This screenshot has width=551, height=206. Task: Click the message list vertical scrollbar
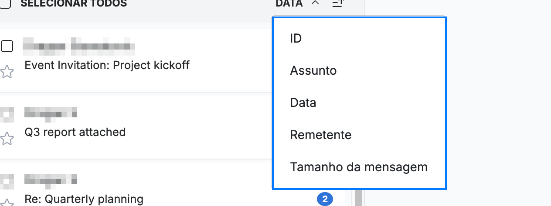358,198
